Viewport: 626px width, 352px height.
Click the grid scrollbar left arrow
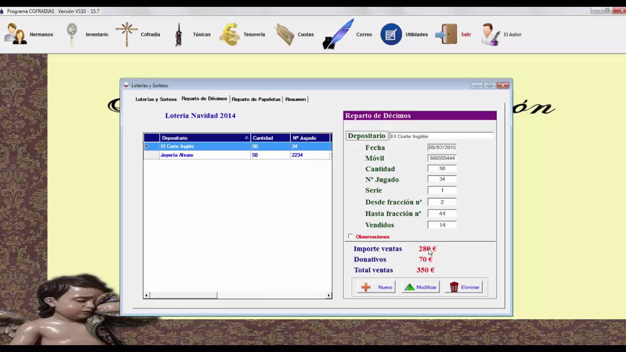click(146, 295)
